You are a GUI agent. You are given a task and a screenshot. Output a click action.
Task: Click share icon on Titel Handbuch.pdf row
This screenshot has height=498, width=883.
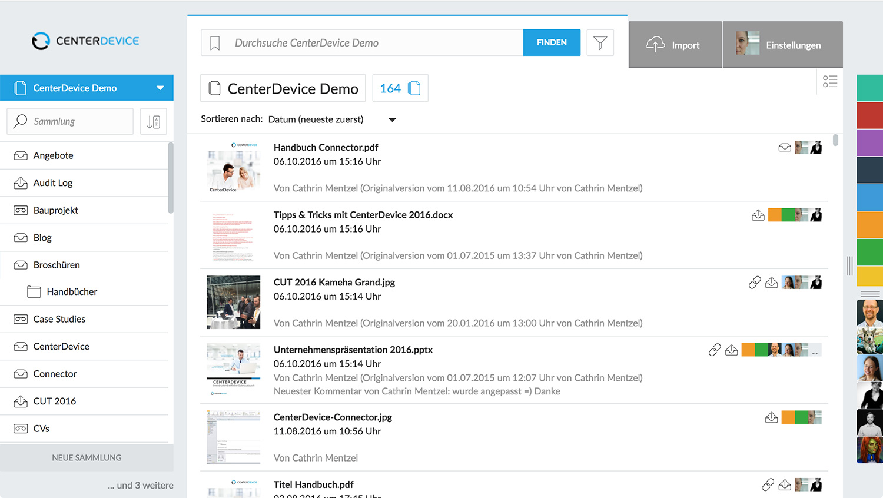(x=785, y=484)
